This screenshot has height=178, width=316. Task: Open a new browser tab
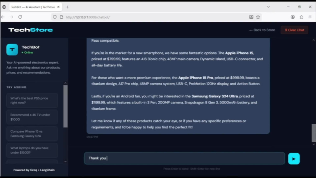pyautogui.click(x=67, y=7)
